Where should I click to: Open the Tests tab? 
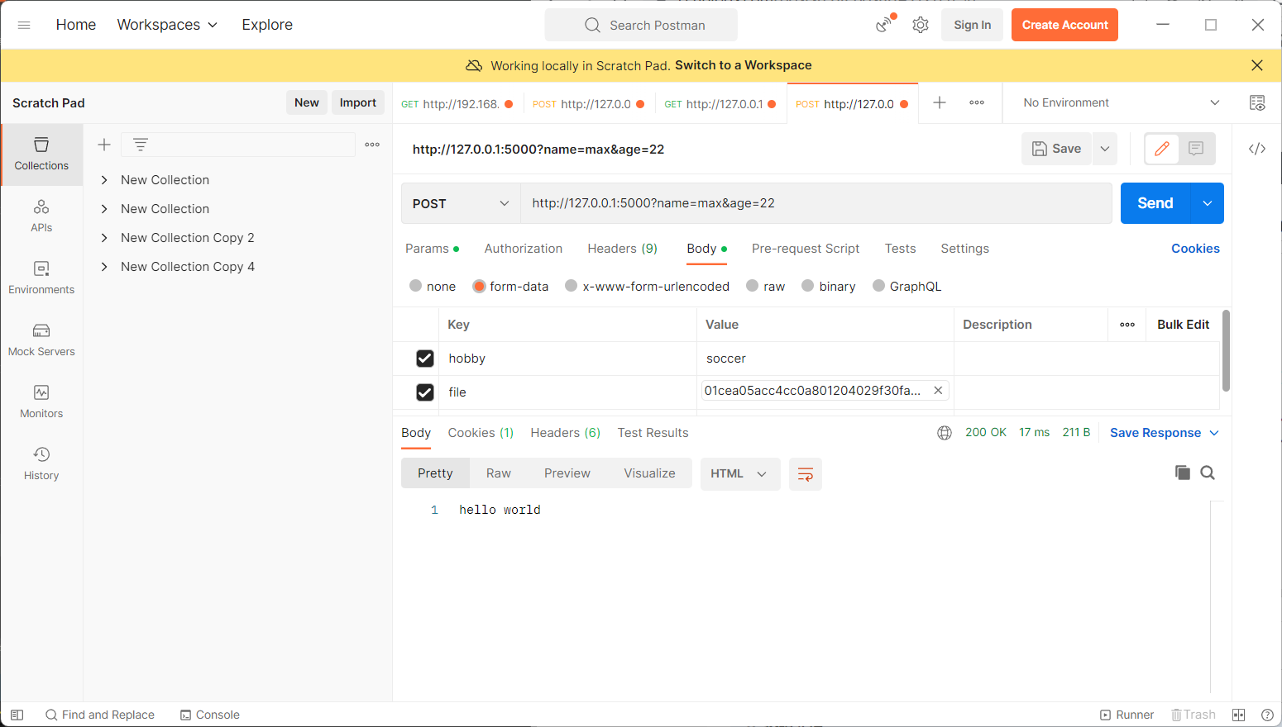(x=900, y=249)
